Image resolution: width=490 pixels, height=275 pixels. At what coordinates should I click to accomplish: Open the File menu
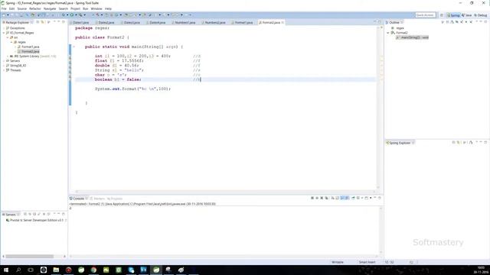pyautogui.click(x=4, y=8)
